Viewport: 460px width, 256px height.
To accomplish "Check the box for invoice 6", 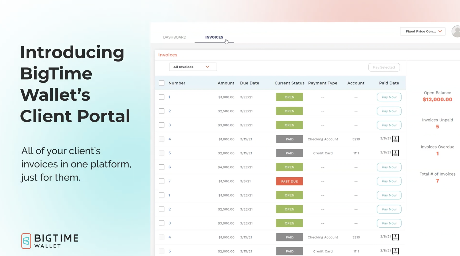I will coord(161,167).
